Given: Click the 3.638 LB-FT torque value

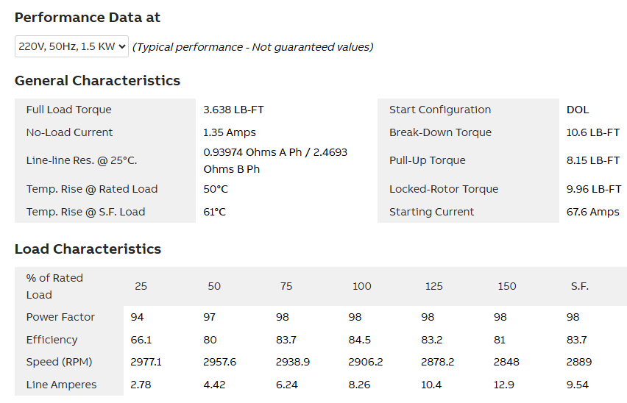Looking at the screenshot, I should click(233, 110).
